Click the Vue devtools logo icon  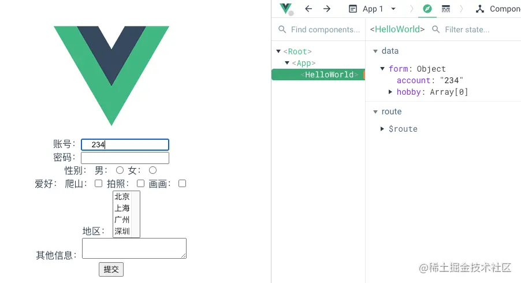coord(285,9)
